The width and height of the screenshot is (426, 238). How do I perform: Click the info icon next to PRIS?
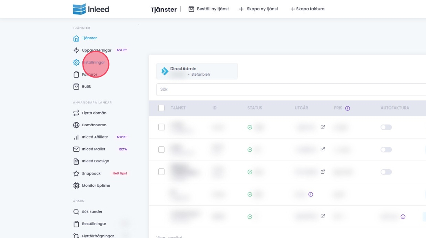(x=347, y=108)
